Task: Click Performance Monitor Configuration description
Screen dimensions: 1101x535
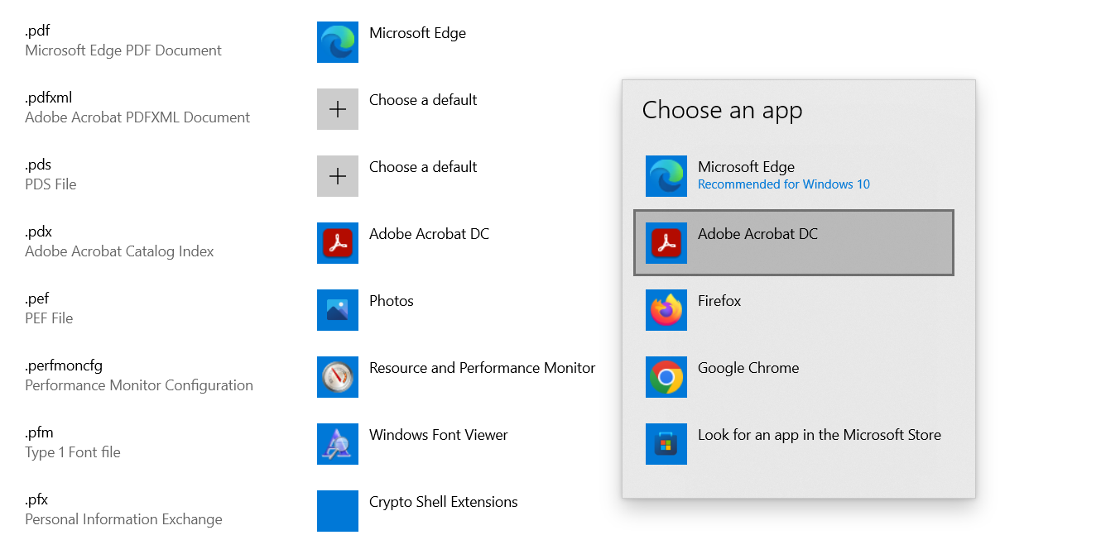Action: [x=139, y=385]
